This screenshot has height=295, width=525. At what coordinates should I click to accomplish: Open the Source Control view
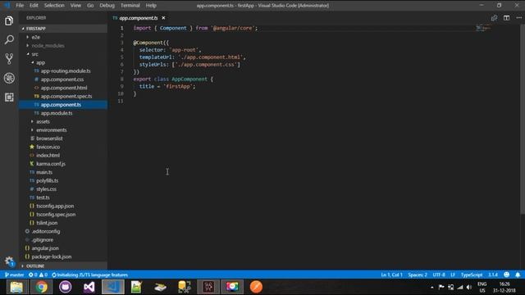(9, 59)
